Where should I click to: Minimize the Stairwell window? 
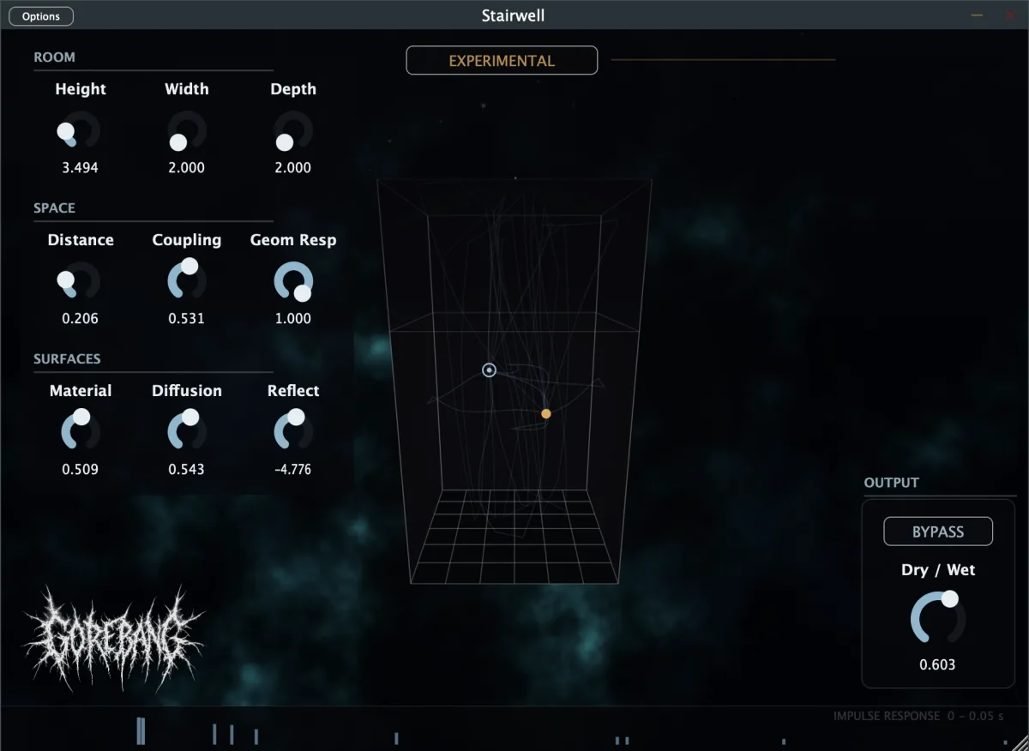pyautogui.click(x=977, y=15)
